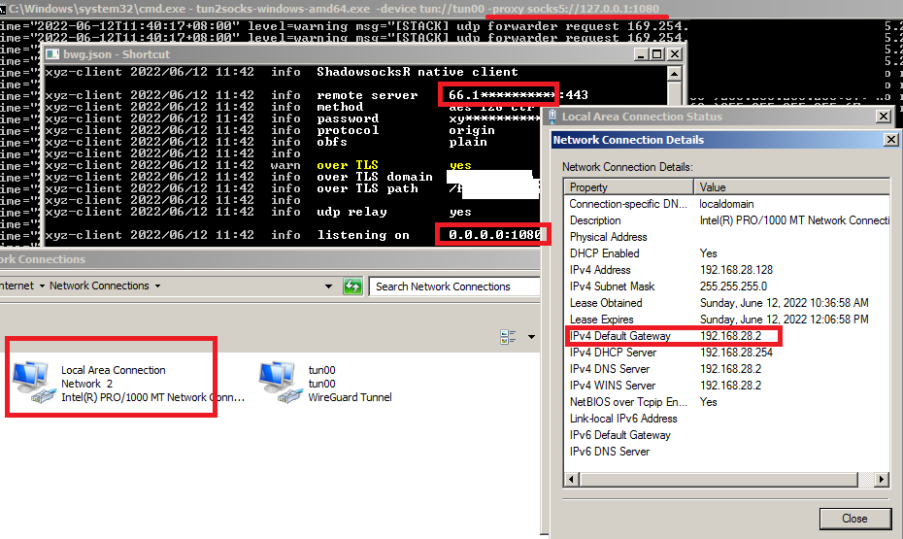Image resolution: width=903 pixels, height=539 pixels.
Task: Click the 192.168.28.128 value
Action: (x=736, y=270)
